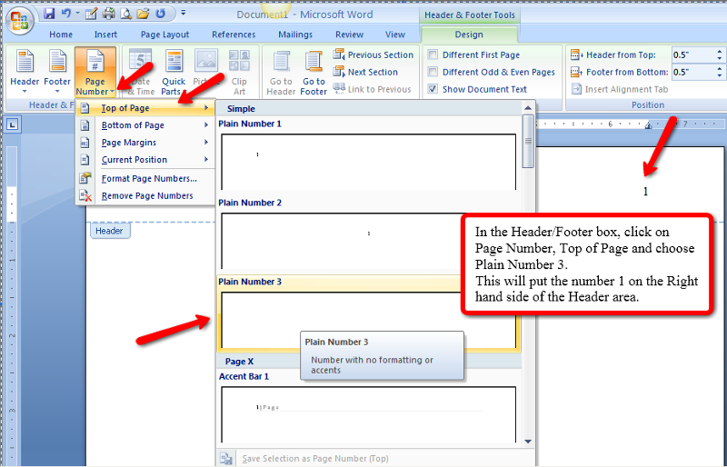Open the Footer gallery button

coord(57,72)
